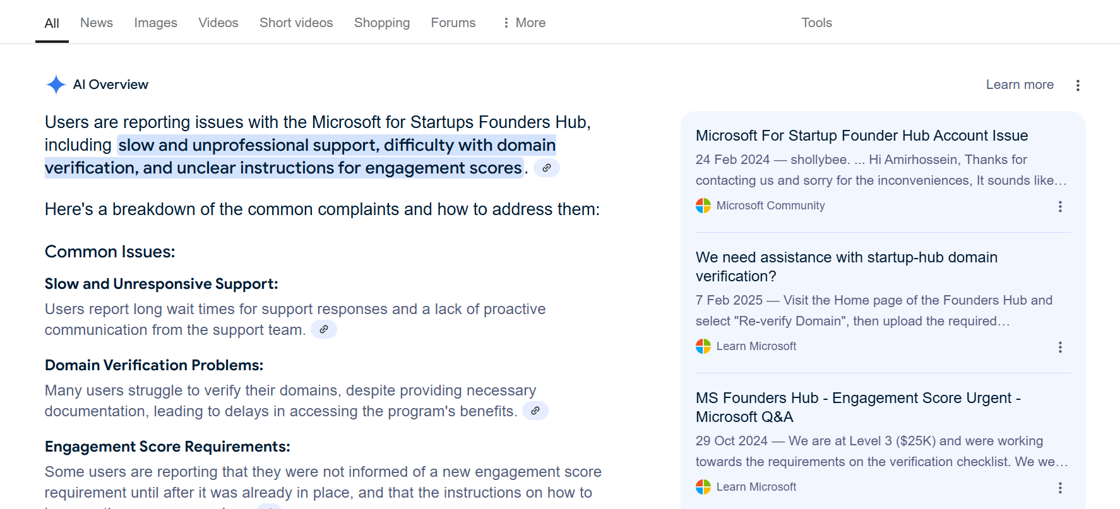Click the Domain Verification Problems heading

coord(154,365)
